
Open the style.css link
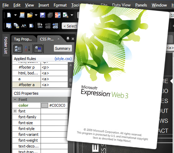63,59
